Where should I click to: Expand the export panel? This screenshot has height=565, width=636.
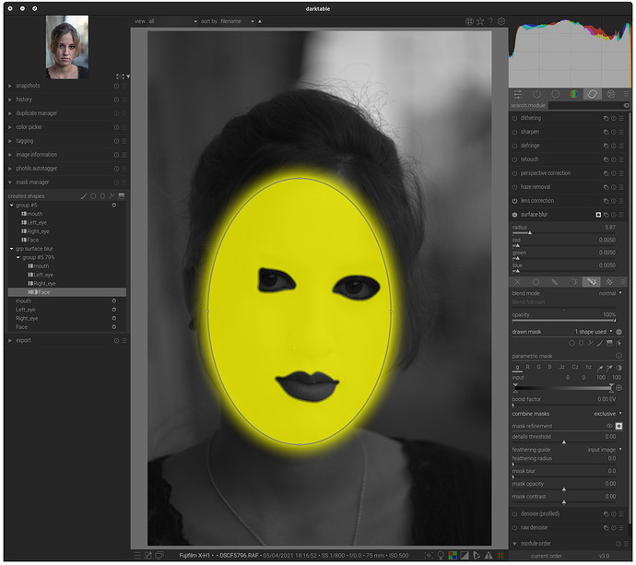click(x=23, y=340)
